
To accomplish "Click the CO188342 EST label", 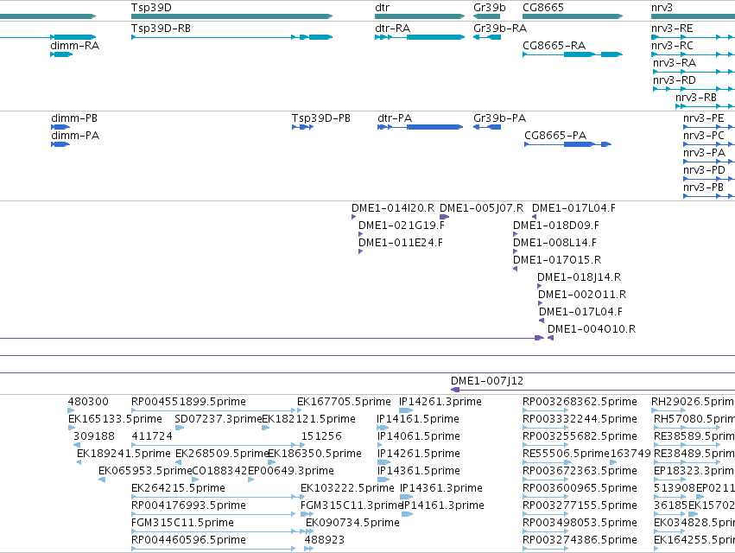I will 219,472.
